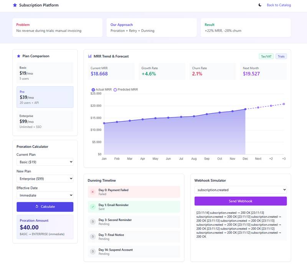Toggle the Trials badge

click(x=281, y=56)
